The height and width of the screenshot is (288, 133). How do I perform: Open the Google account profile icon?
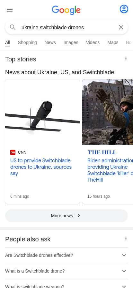point(124,9)
